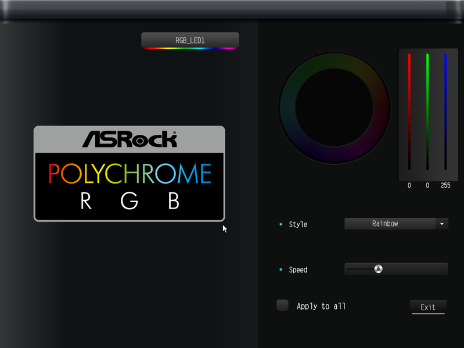Screen dimensions: 464x348
Task: Adjust the red channel vertical slider
Action: coord(409,112)
